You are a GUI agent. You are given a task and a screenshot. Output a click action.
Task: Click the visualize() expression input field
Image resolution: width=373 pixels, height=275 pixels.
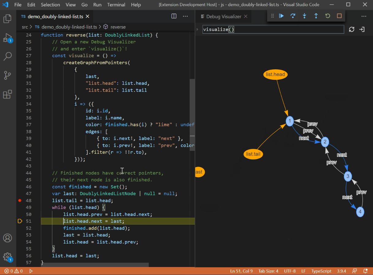coord(273,29)
